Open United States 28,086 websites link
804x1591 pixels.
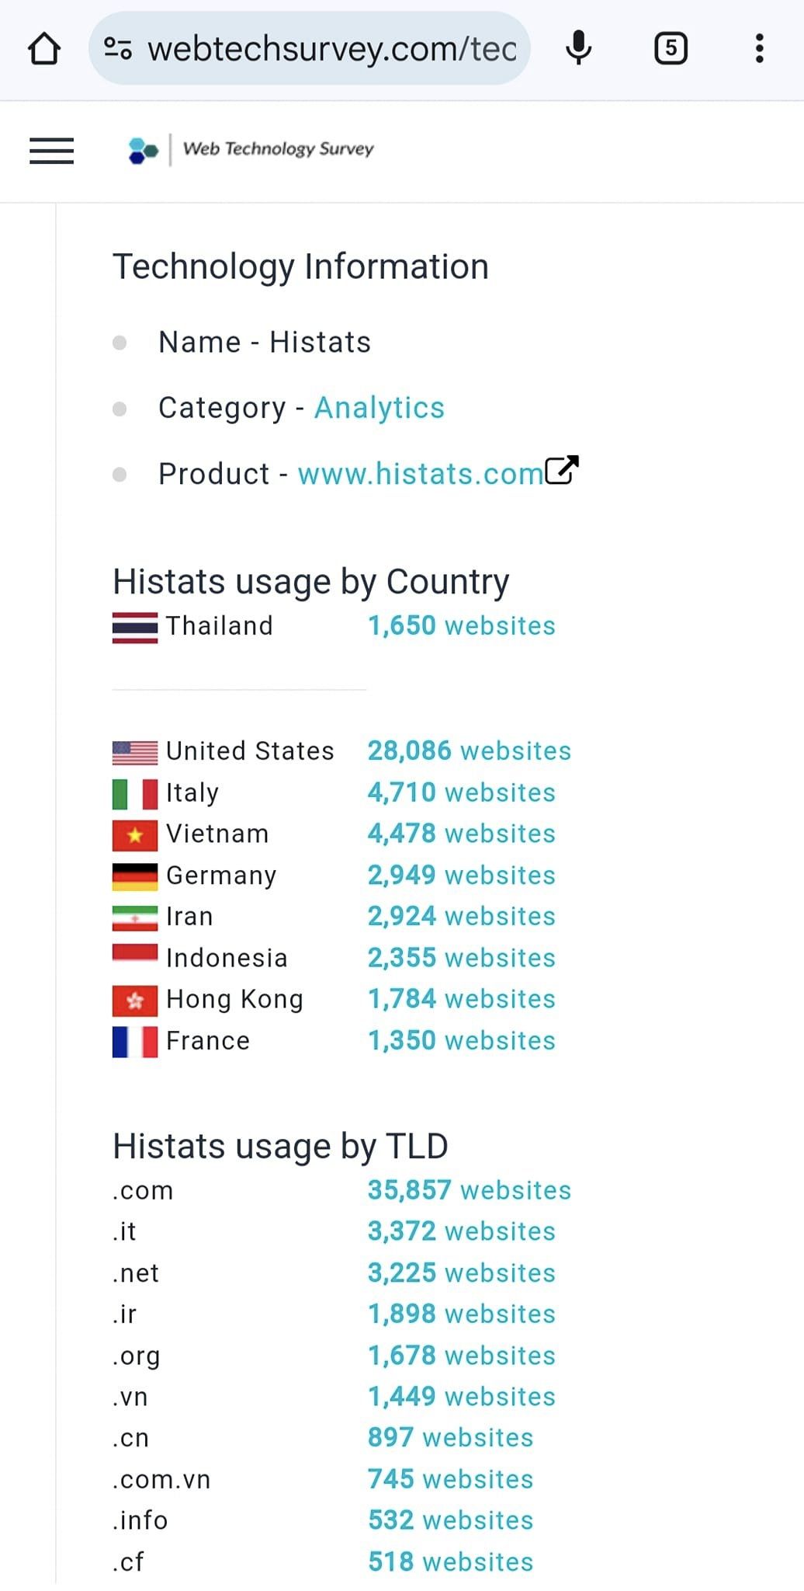tap(469, 751)
